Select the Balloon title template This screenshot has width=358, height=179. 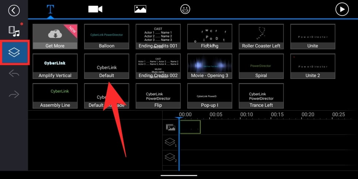pyautogui.click(x=106, y=37)
